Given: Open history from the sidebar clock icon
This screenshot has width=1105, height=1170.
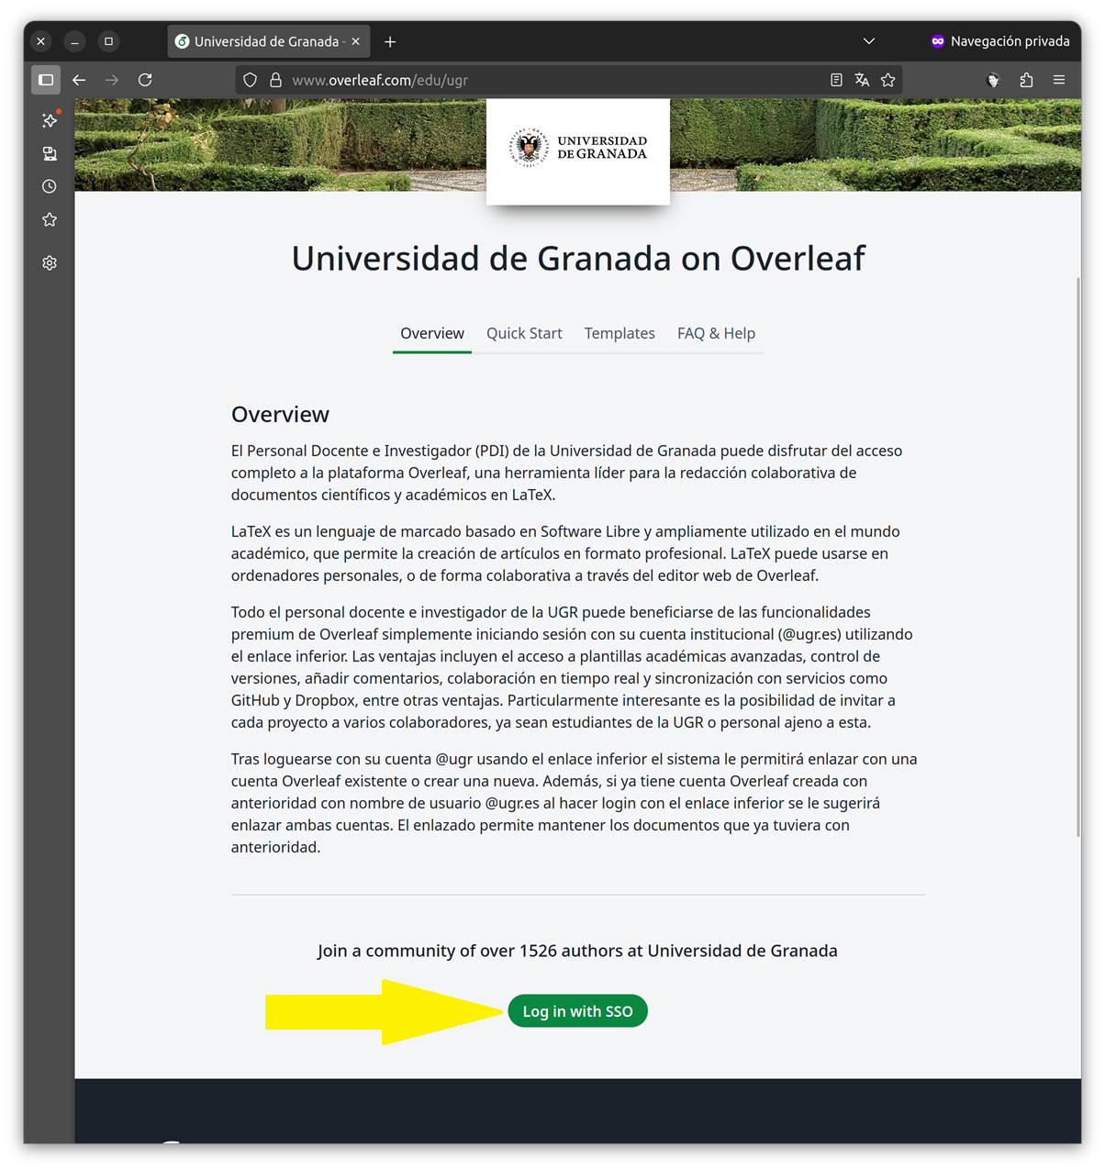Looking at the screenshot, I should pyautogui.click(x=50, y=186).
